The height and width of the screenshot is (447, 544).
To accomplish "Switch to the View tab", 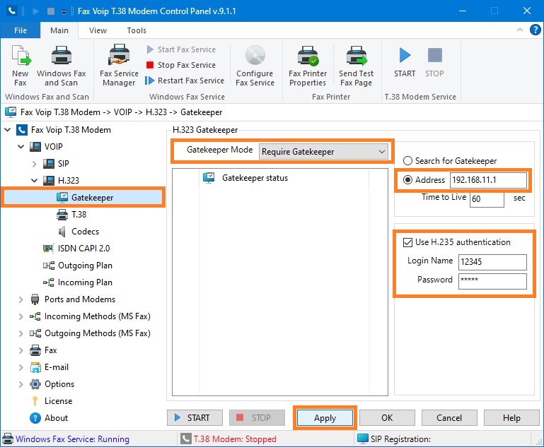I will [98, 30].
